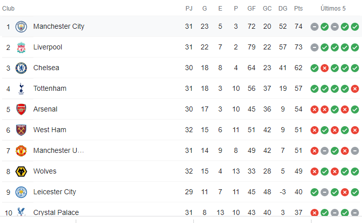Open the Liverpool team link

click(x=47, y=47)
